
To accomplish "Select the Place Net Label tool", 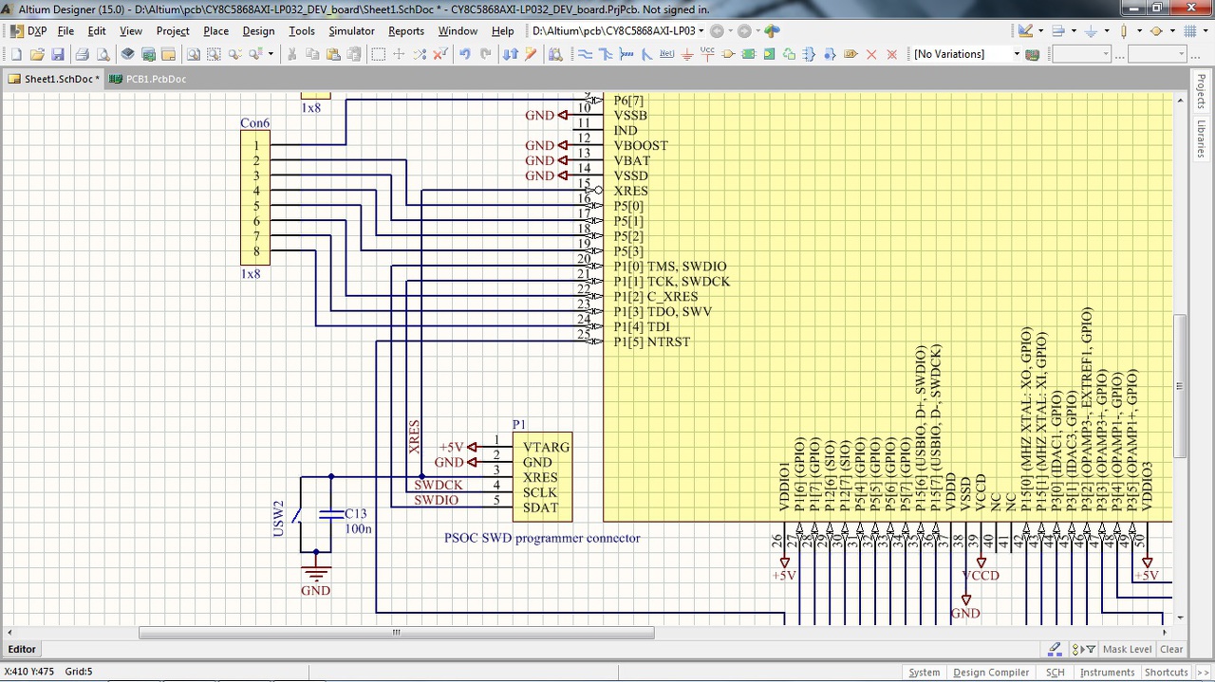I will coord(666,54).
